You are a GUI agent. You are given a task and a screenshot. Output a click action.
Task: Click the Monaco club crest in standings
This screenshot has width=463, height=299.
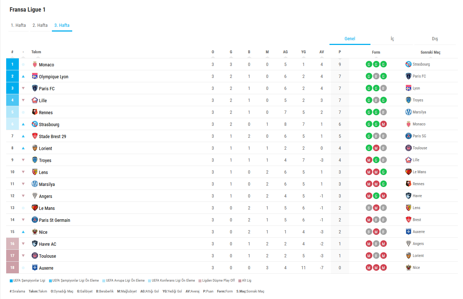[x=35, y=65]
